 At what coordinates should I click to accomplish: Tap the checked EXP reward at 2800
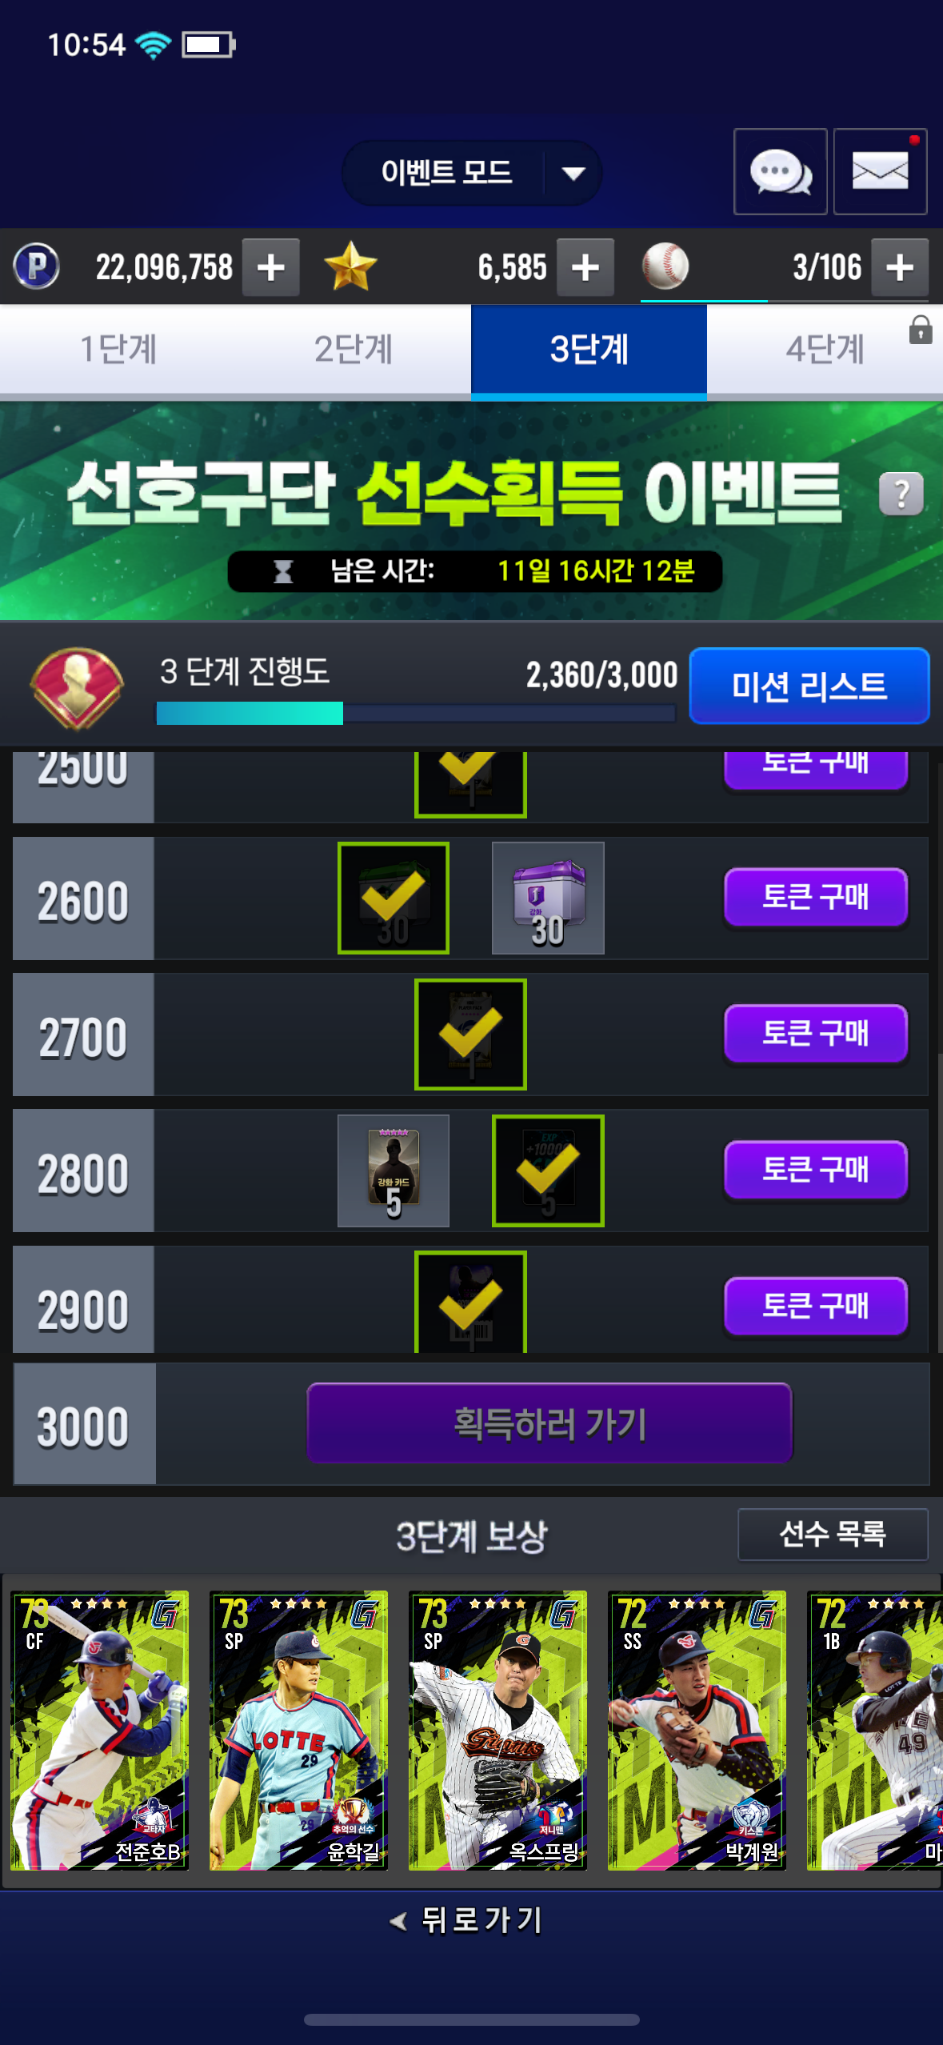tap(548, 1171)
